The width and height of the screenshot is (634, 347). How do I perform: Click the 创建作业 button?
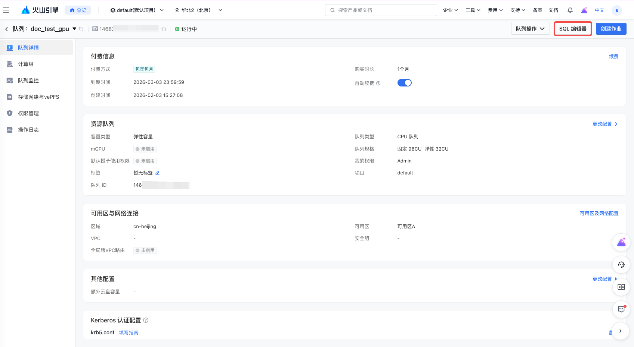pos(611,29)
